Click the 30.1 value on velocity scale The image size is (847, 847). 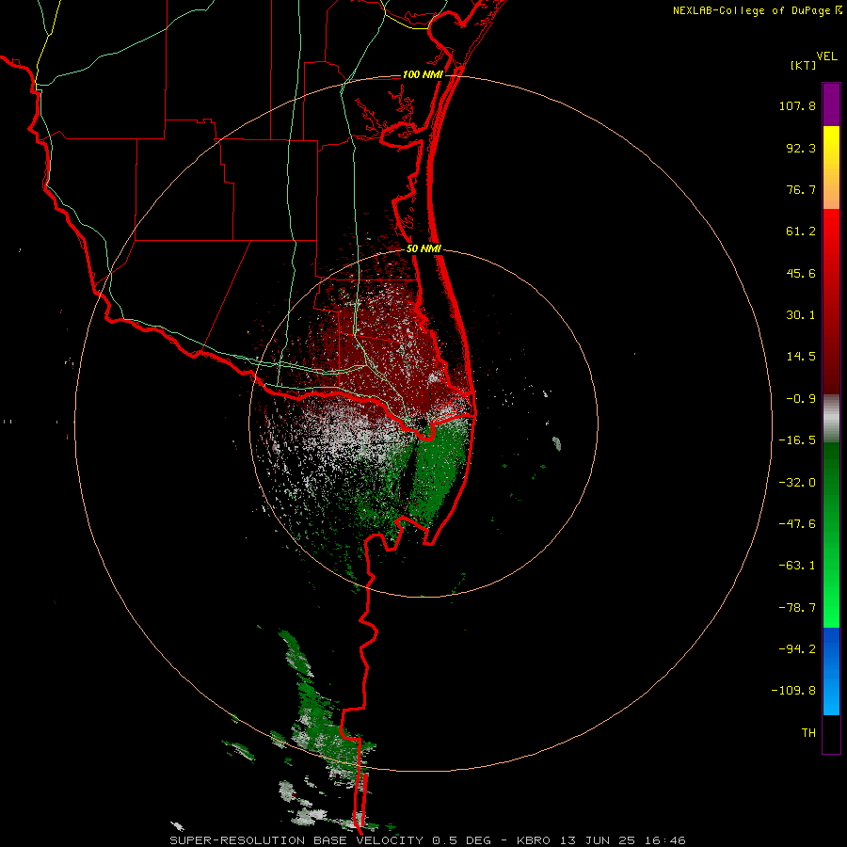[801, 315]
